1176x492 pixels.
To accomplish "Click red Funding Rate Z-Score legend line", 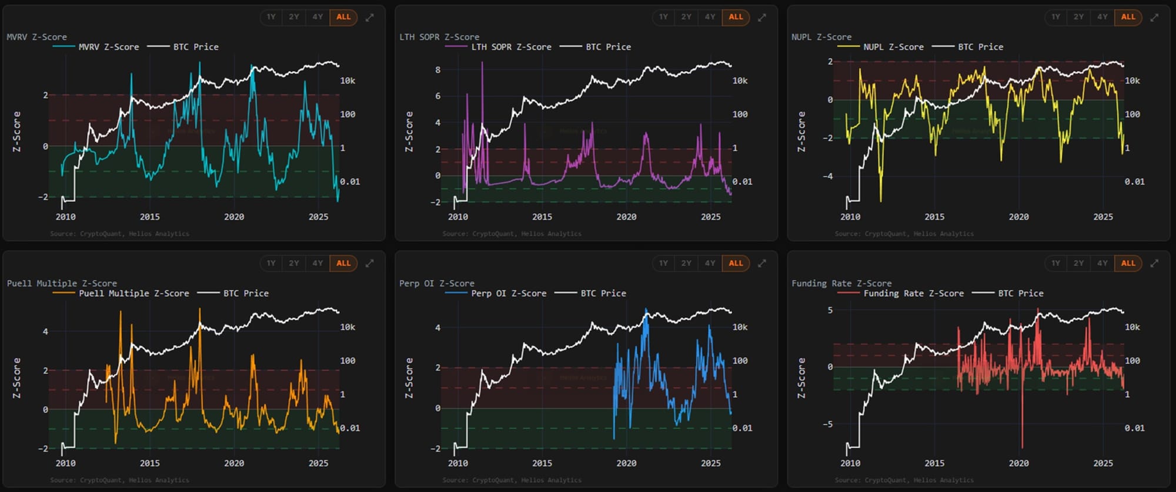I will coord(848,293).
